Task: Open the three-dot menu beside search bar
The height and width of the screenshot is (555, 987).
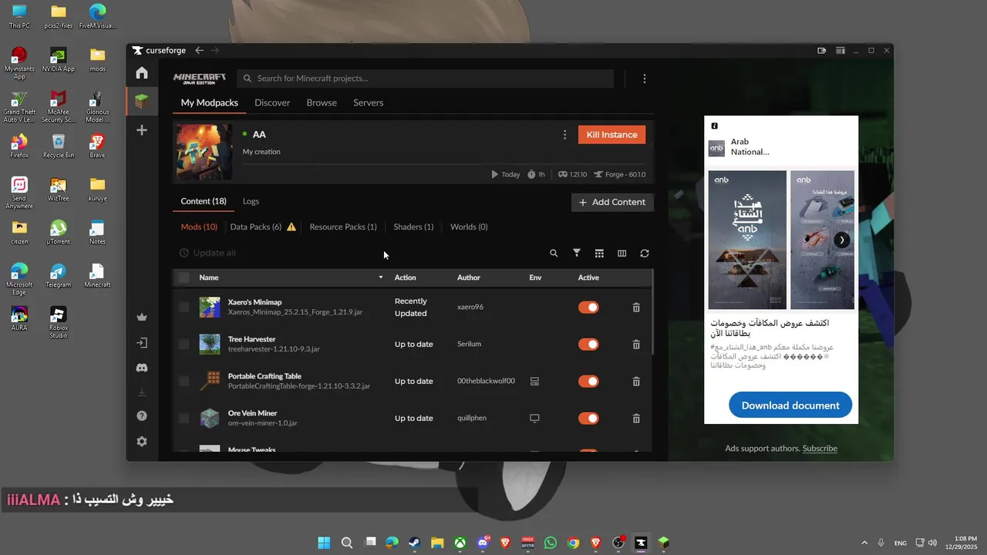Action: coord(645,79)
